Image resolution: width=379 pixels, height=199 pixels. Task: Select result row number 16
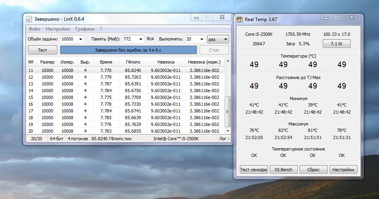click(125, 104)
